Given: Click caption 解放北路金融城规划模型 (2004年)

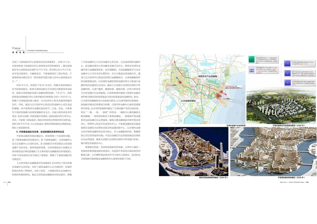Looking at the screenshot, I should (x=213, y=178).
